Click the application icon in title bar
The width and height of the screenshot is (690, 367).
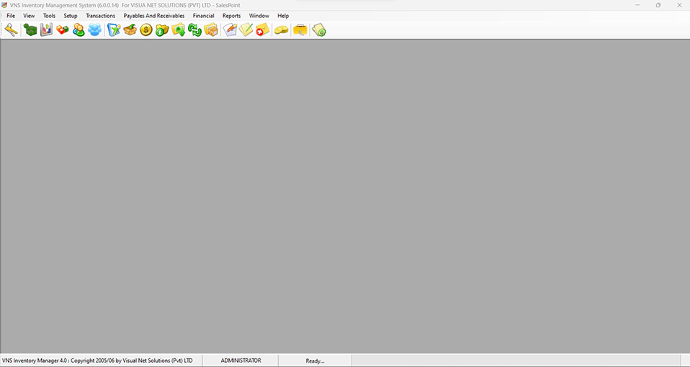[4, 5]
